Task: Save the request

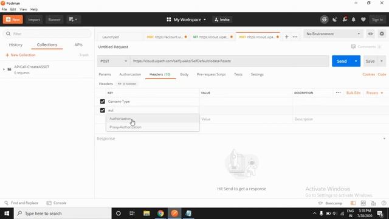Action: 370,61
